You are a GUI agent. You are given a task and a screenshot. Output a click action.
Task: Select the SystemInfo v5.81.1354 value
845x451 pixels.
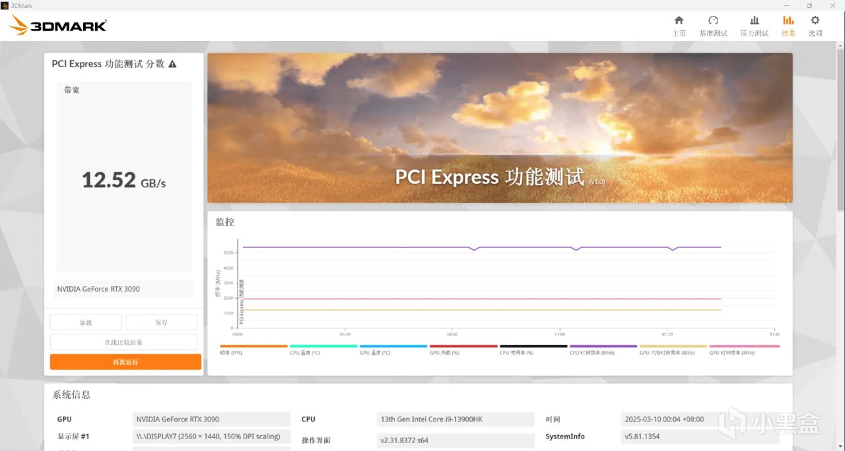tap(700, 436)
